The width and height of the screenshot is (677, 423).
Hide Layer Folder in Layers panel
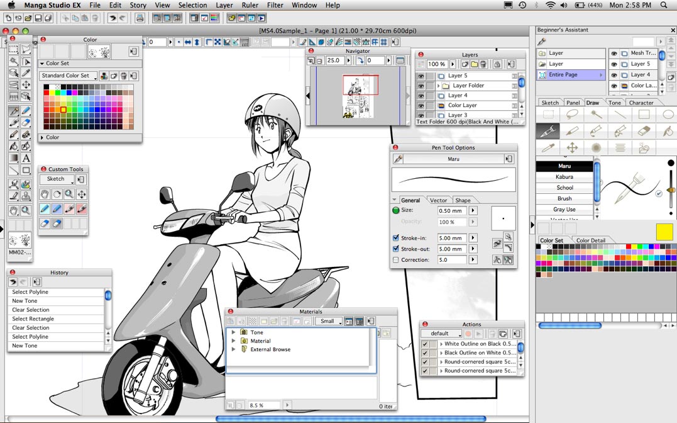pyautogui.click(x=421, y=86)
